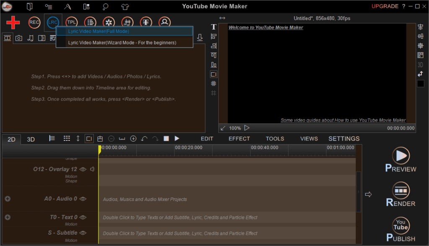This screenshot has width=429, height=246.
Task: Click the dotted grid timeline icon
Action: point(67,139)
